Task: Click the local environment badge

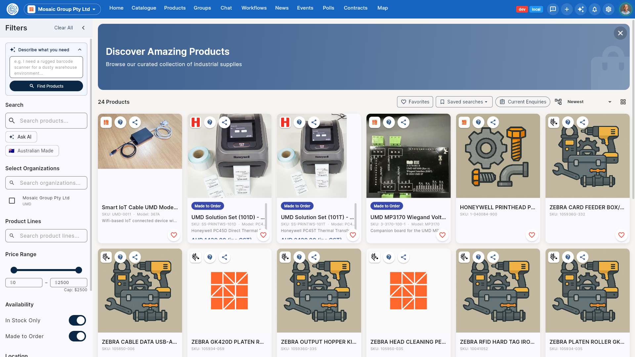Action: pos(536,9)
